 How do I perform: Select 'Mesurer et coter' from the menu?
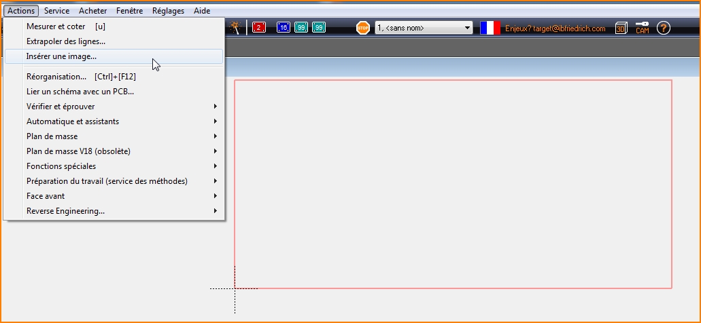coord(56,26)
